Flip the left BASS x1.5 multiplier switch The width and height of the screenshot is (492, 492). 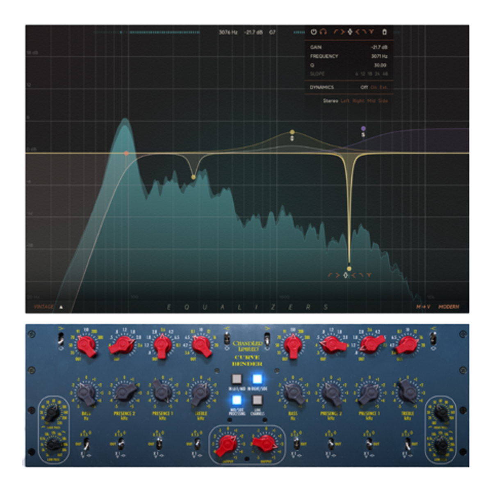(x=87, y=444)
